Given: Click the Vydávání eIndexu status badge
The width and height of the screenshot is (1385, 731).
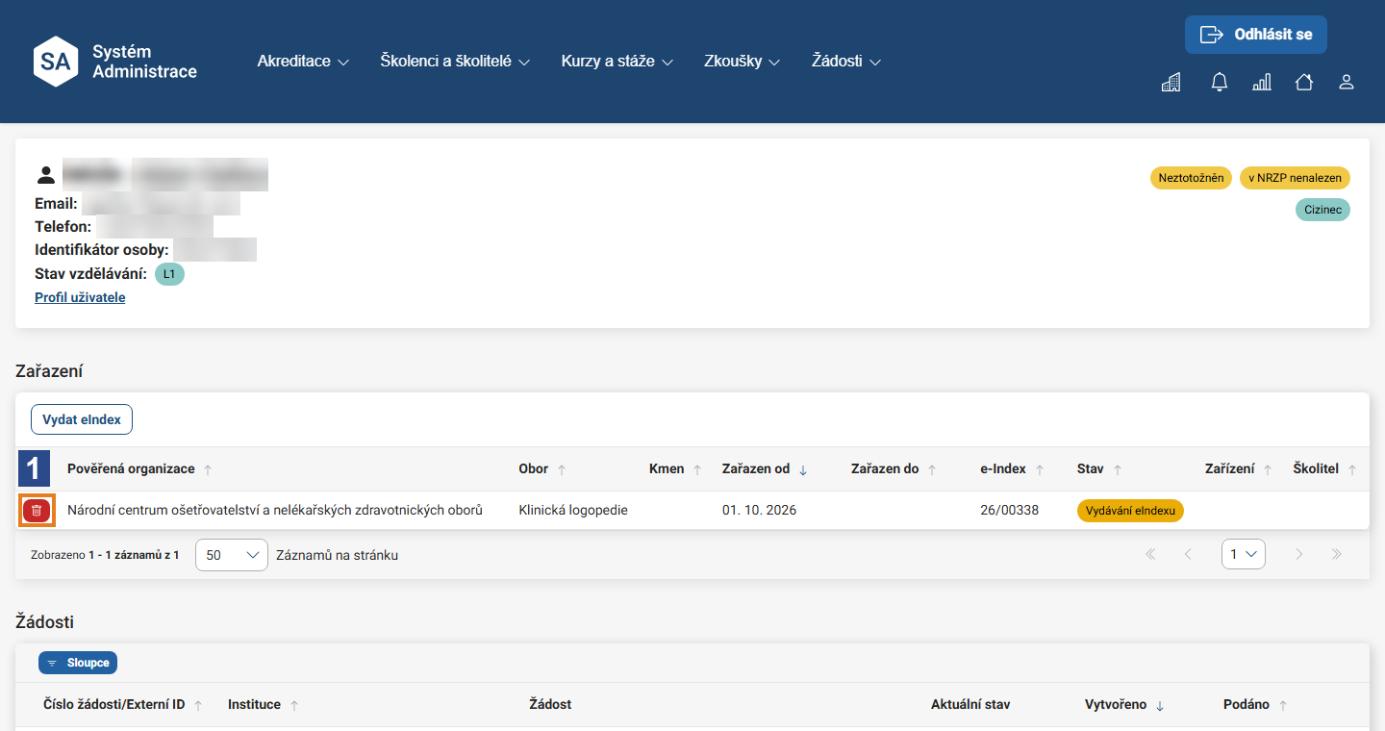Looking at the screenshot, I should coord(1130,511).
